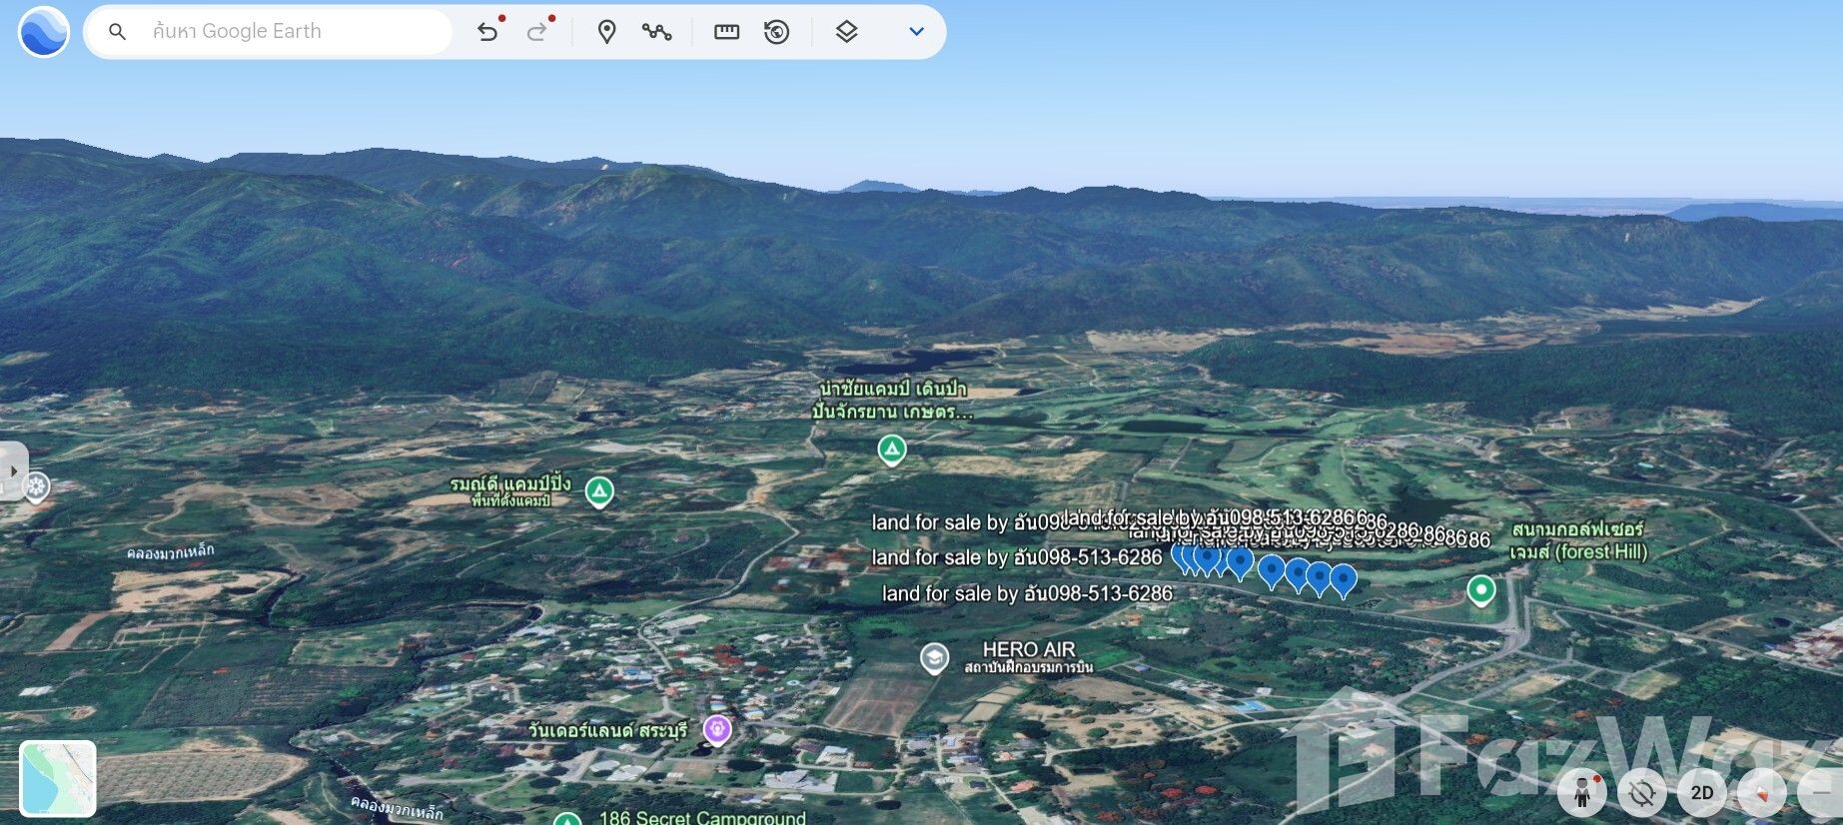Click inside the Google Earth search field
This screenshot has width=1843, height=825.
(x=290, y=32)
